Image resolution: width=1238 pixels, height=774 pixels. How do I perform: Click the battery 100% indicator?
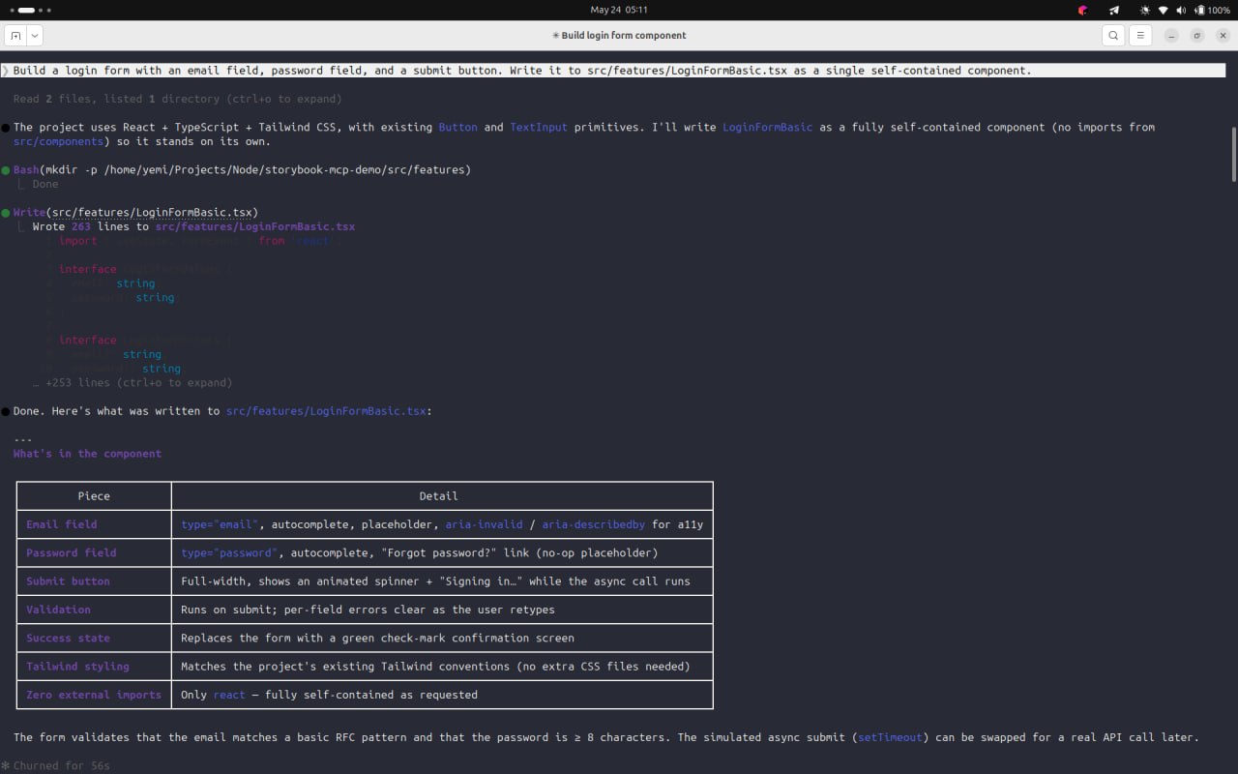coord(1212,10)
